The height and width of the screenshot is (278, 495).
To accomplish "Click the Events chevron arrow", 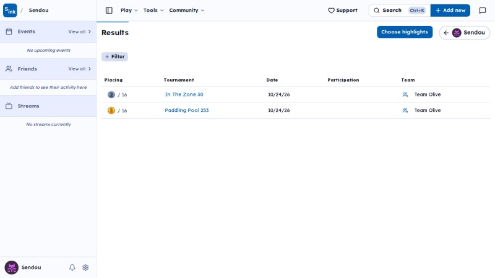I will coord(90,32).
